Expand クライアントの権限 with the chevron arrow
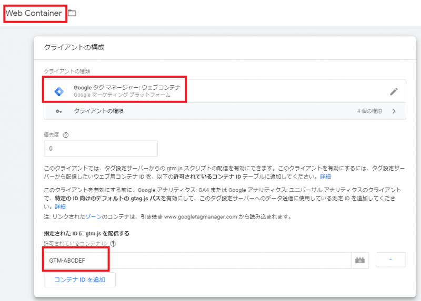 click(x=394, y=111)
